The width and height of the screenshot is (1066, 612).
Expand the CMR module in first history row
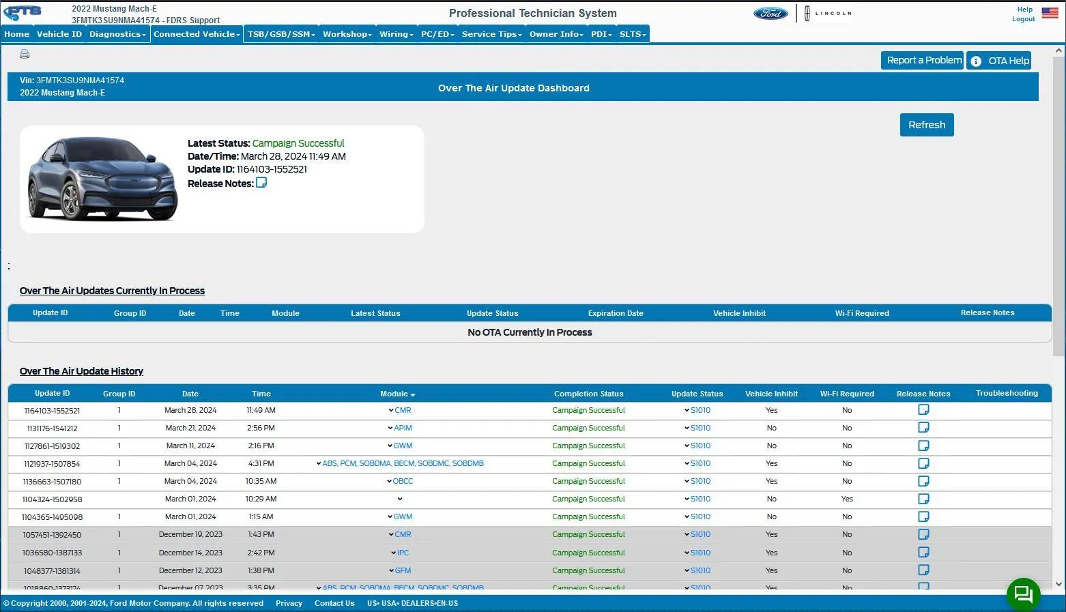(391, 410)
